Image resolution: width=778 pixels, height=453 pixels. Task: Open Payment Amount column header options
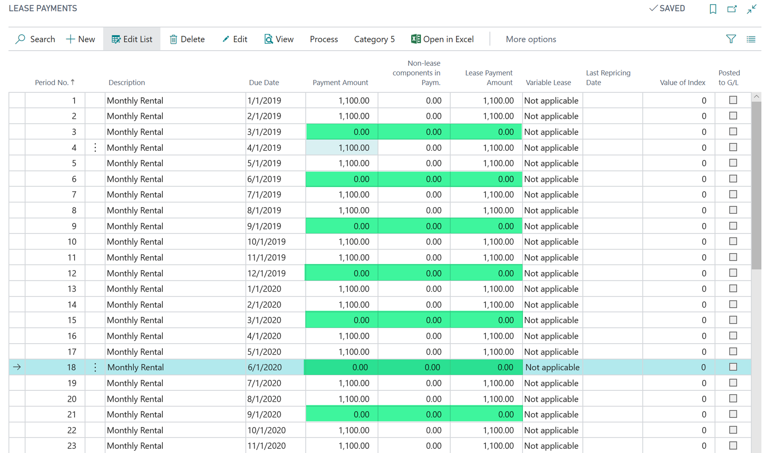340,82
